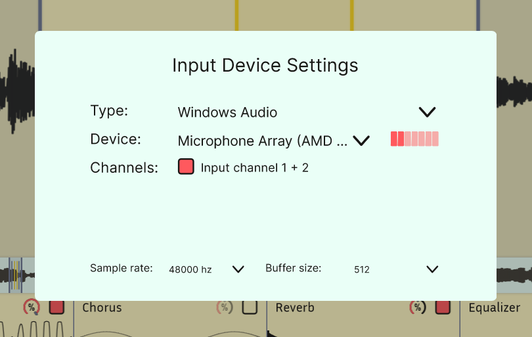
Task: Click the Microphone Array device name
Action: click(x=263, y=141)
